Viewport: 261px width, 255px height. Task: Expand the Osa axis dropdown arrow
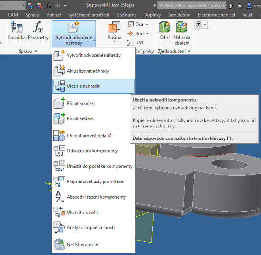click(147, 24)
